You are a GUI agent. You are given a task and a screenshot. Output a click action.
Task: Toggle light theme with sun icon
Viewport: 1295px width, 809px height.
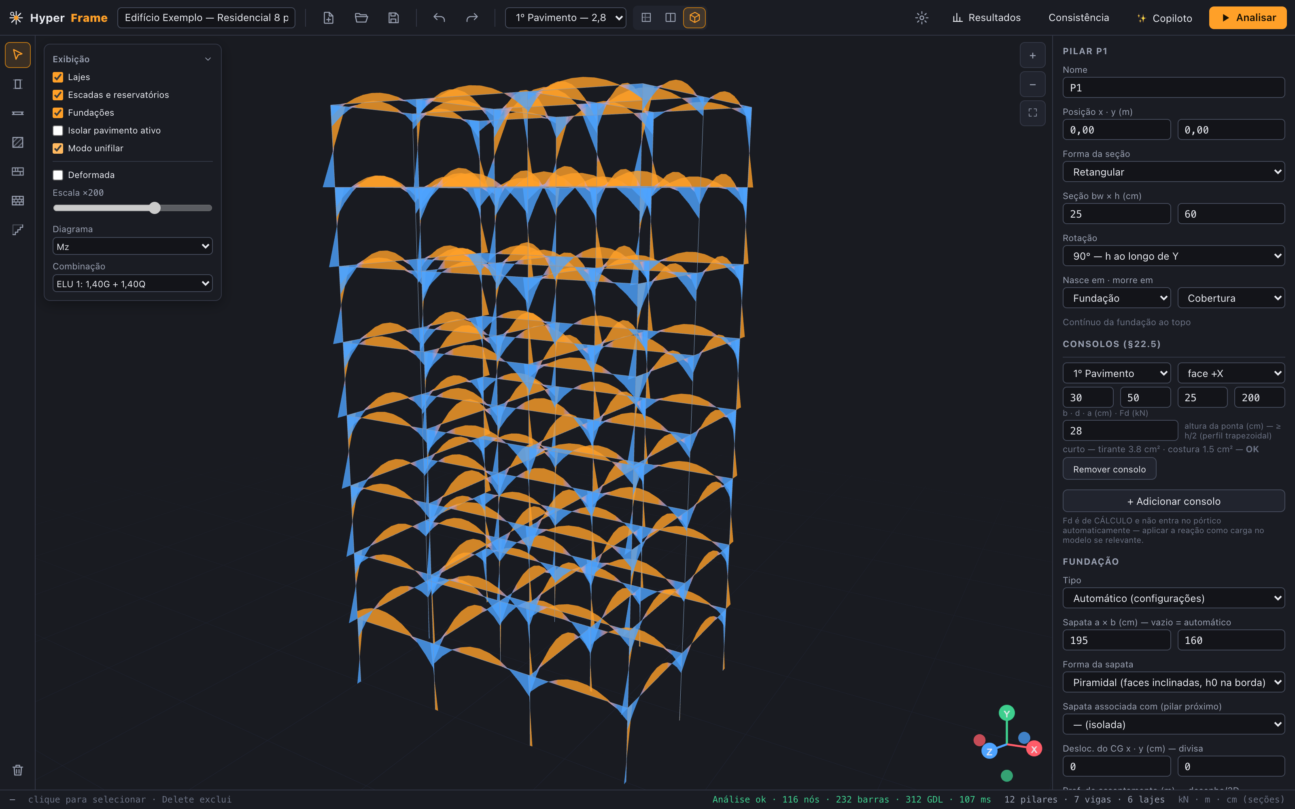(x=921, y=18)
